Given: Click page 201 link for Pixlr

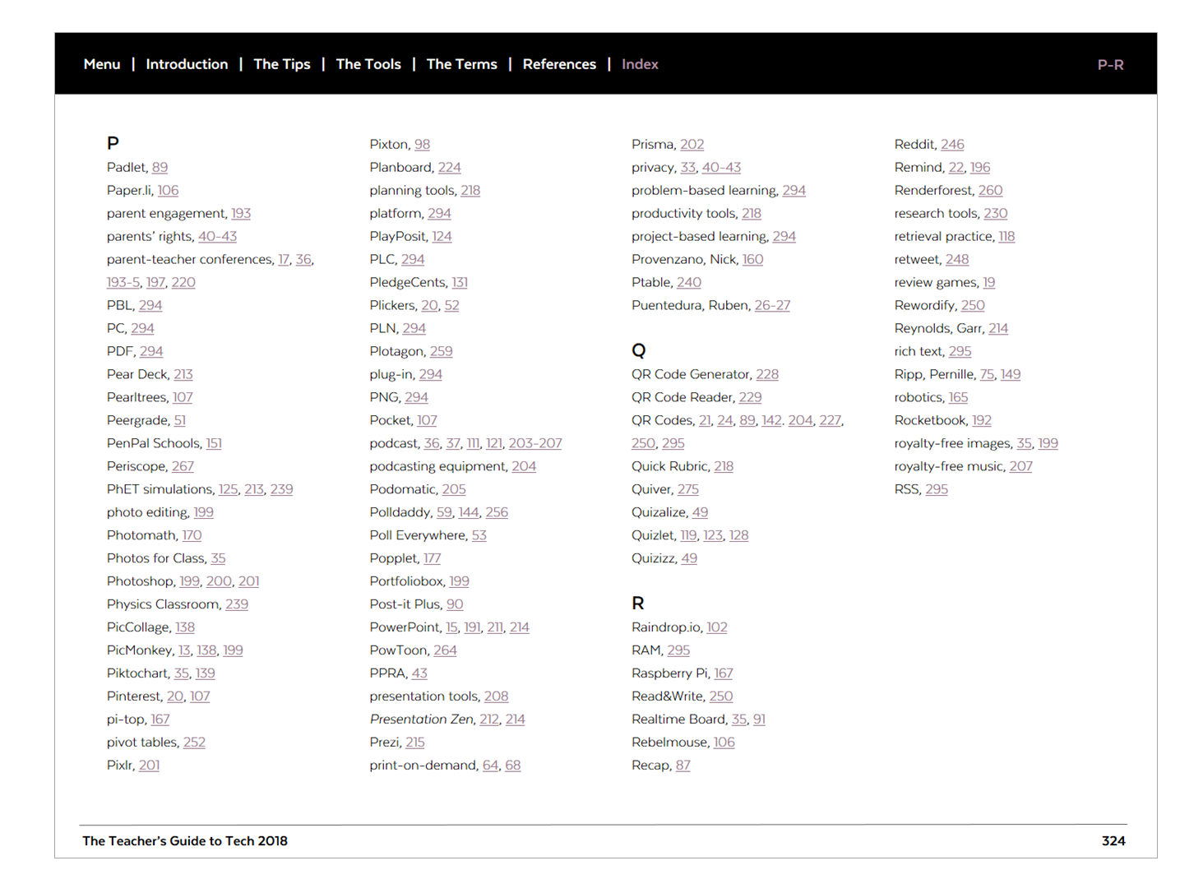Looking at the screenshot, I should [x=149, y=766].
